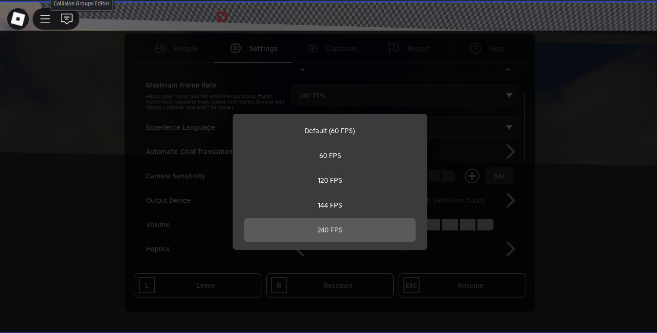The height and width of the screenshot is (333, 657).
Task: Click the Respawn button
Action: tap(330, 285)
